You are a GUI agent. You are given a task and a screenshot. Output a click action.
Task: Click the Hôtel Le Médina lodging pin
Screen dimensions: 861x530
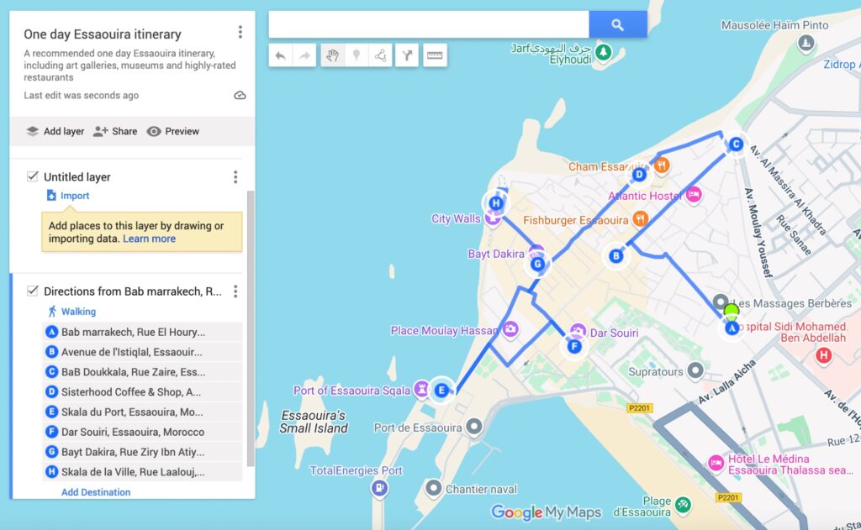coord(716,463)
